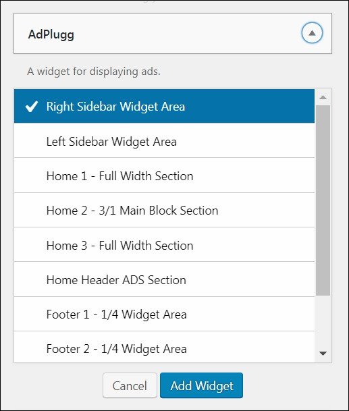Click the 'A widget for displaying ads' description

pyautogui.click(x=94, y=72)
